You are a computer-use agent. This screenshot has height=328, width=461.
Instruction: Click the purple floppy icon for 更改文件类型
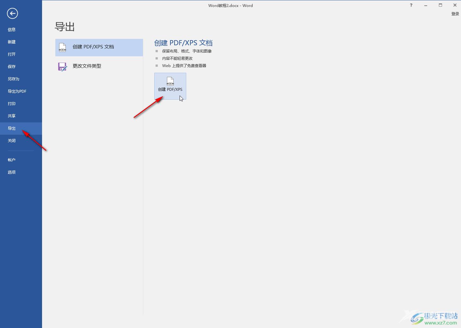63,66
